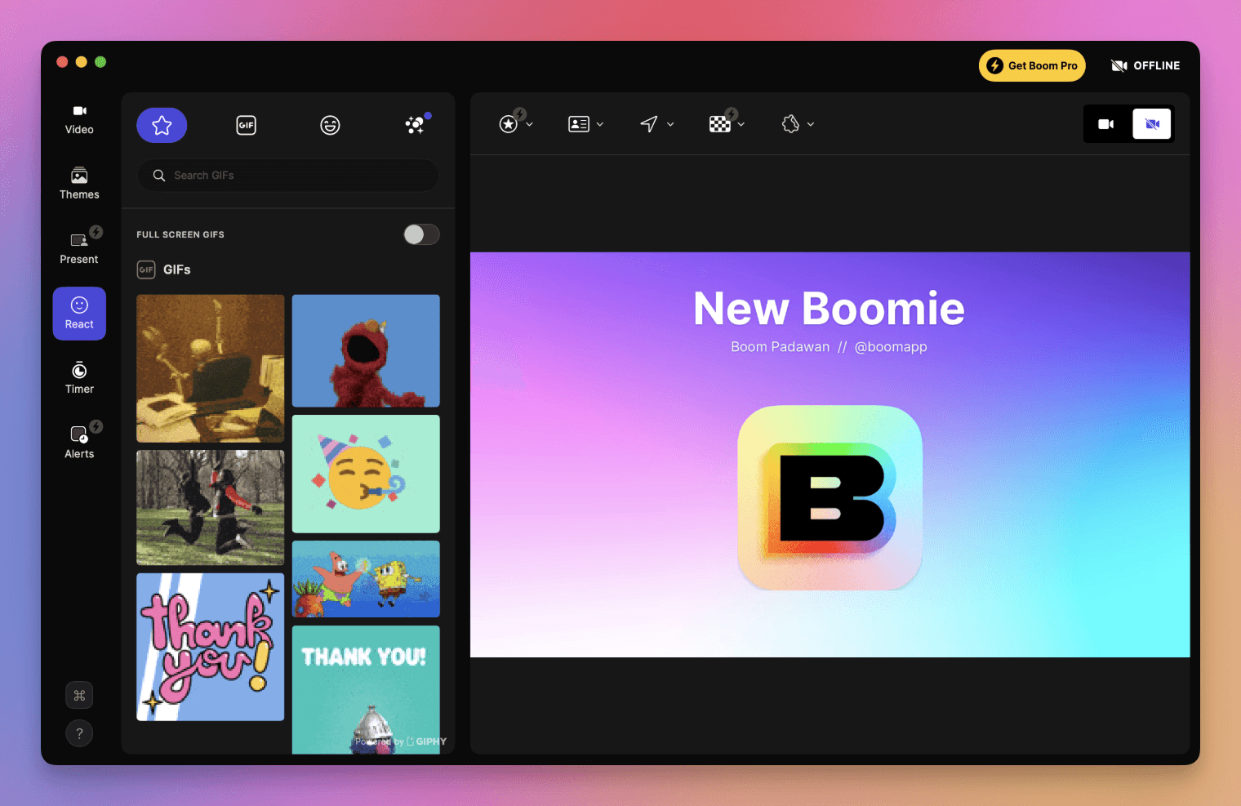Click the "New Boomie" title text
Viewport: 1241px width, 806px height.
pos(830,309)
